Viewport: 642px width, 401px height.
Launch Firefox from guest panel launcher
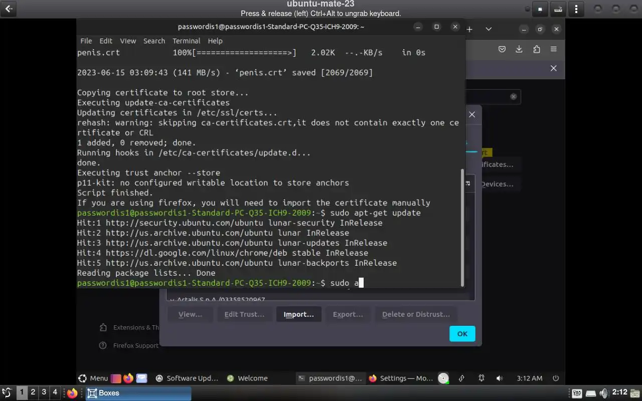click(128, 378)
